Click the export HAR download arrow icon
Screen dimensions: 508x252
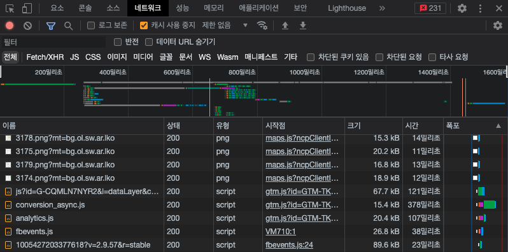[303, 25]
